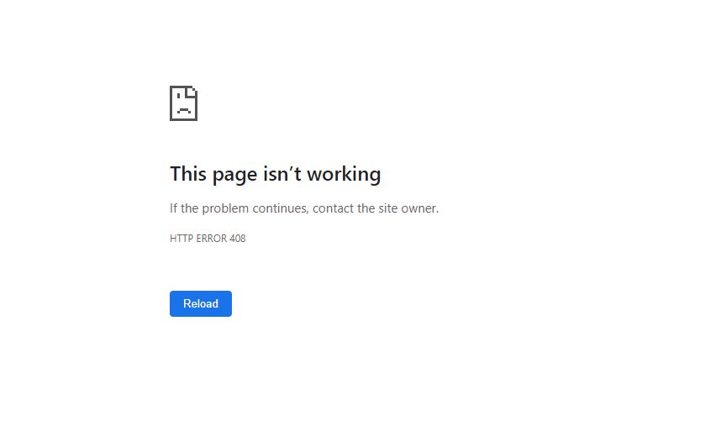This screenshot has width=705, height=442.
Task: Click the 'Reload' label text on the button
Action: [x=201, y=303]
